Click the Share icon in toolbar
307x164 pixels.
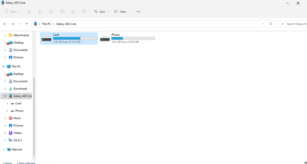pos(73,12)
